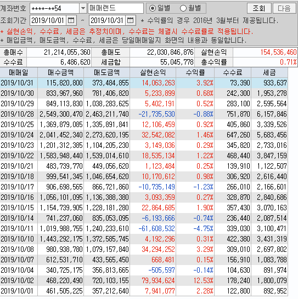The height and width of the screenshot is (299, 298).
Task: Select the 2019/10/11 loss row
Action: pos(144,228)
